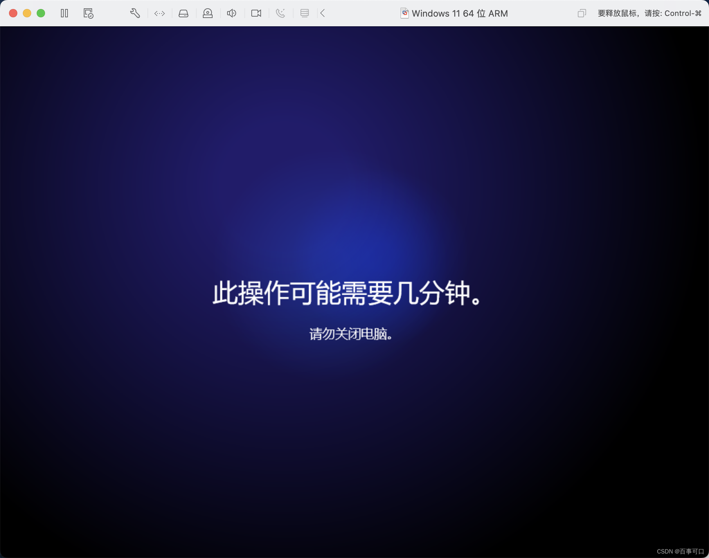Click the CD/DVD drive icon
The width and height of the screenshot is (709, 558).
208,13
